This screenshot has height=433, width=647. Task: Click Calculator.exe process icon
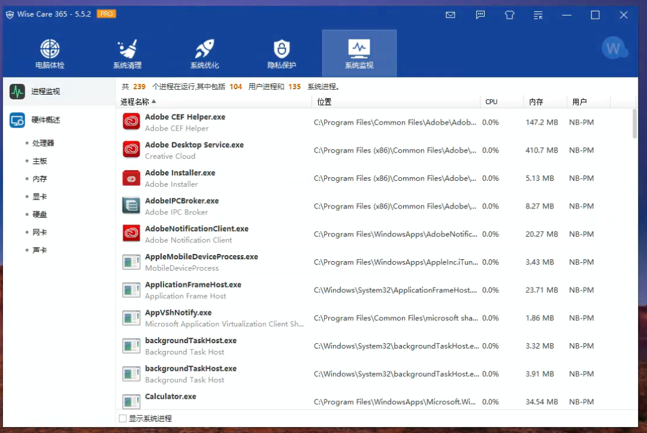coord(131,401)
